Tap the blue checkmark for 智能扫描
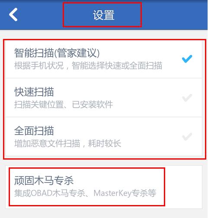Image resolution: width=208 pixels, height=218 pixels. point(187,59)
